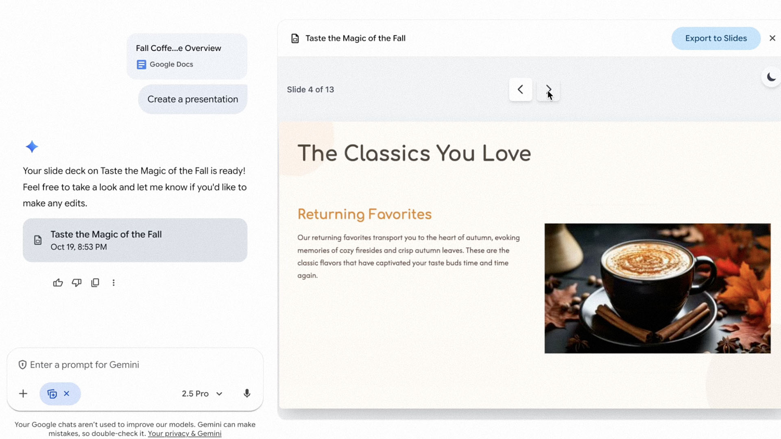
Task: Click the coffee cup slide image
Action: 657,288
